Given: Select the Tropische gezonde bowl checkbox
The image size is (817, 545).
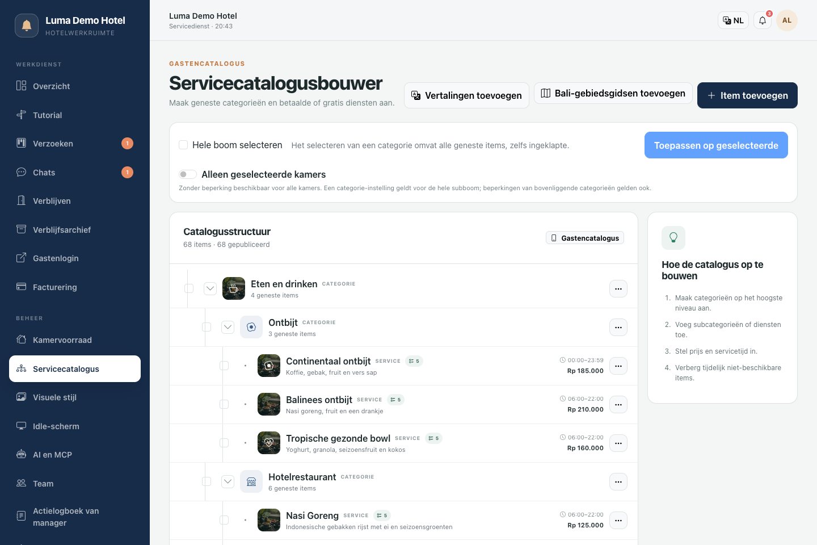Looking at the screenshot, I should coord(224,443).
